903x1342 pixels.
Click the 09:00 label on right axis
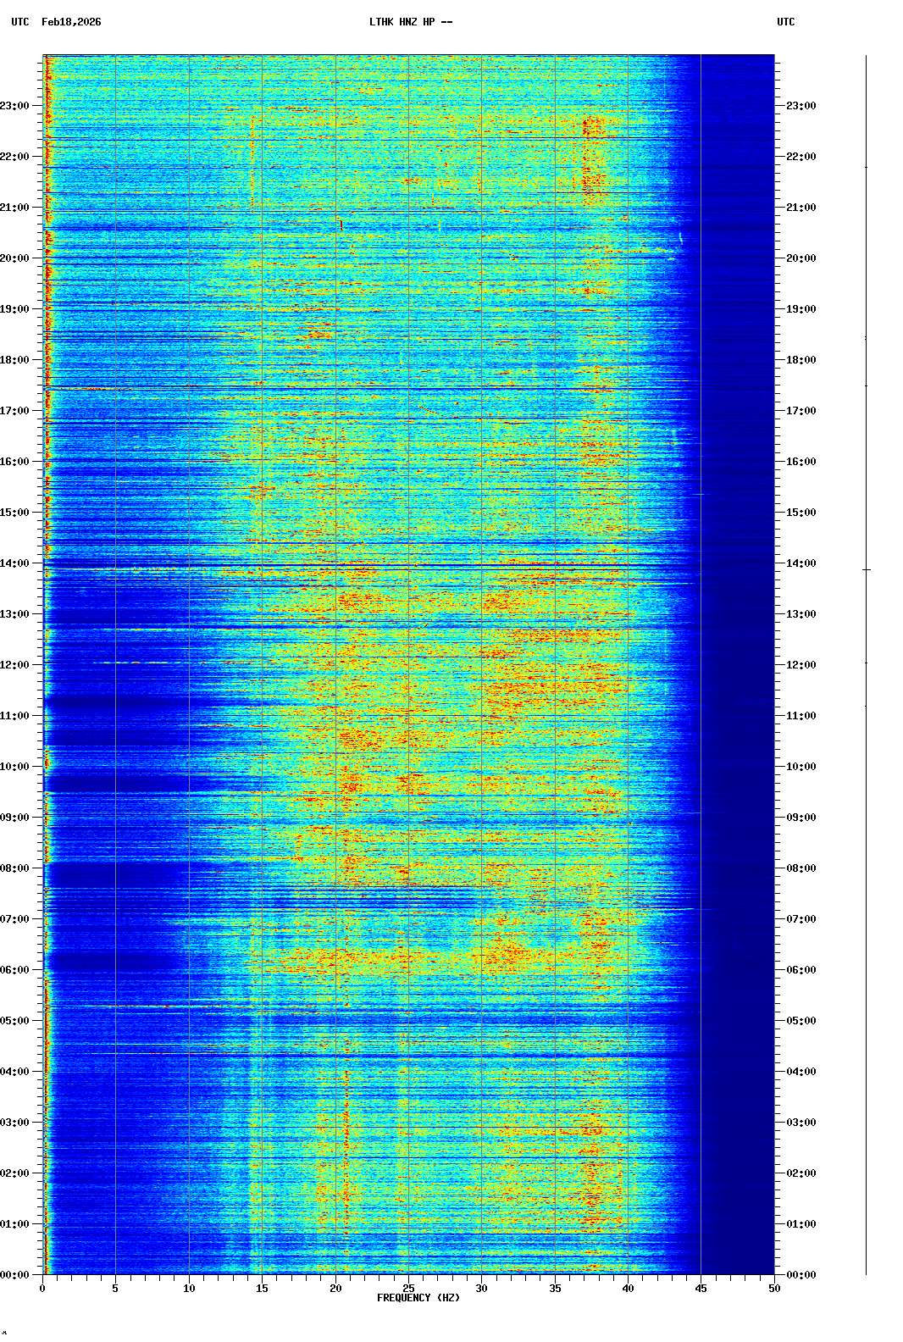pyautogui.click(x=801, y=818)
